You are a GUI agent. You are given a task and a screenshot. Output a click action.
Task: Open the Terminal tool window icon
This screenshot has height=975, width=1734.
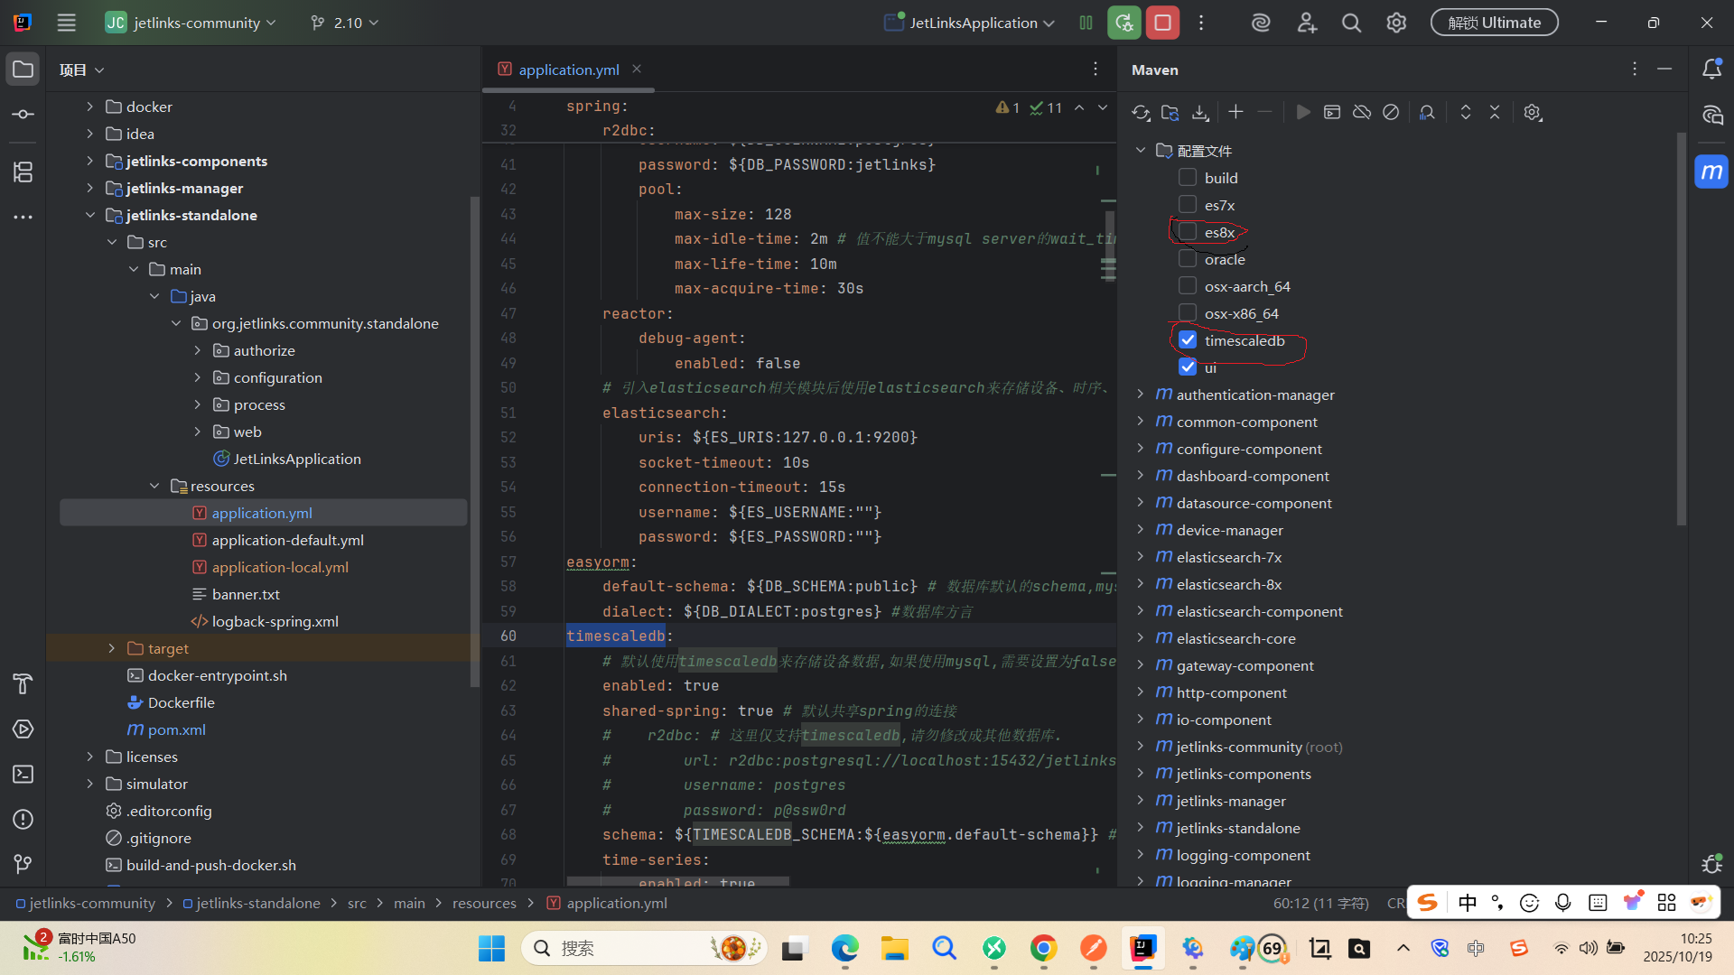(x=23, y=775)
